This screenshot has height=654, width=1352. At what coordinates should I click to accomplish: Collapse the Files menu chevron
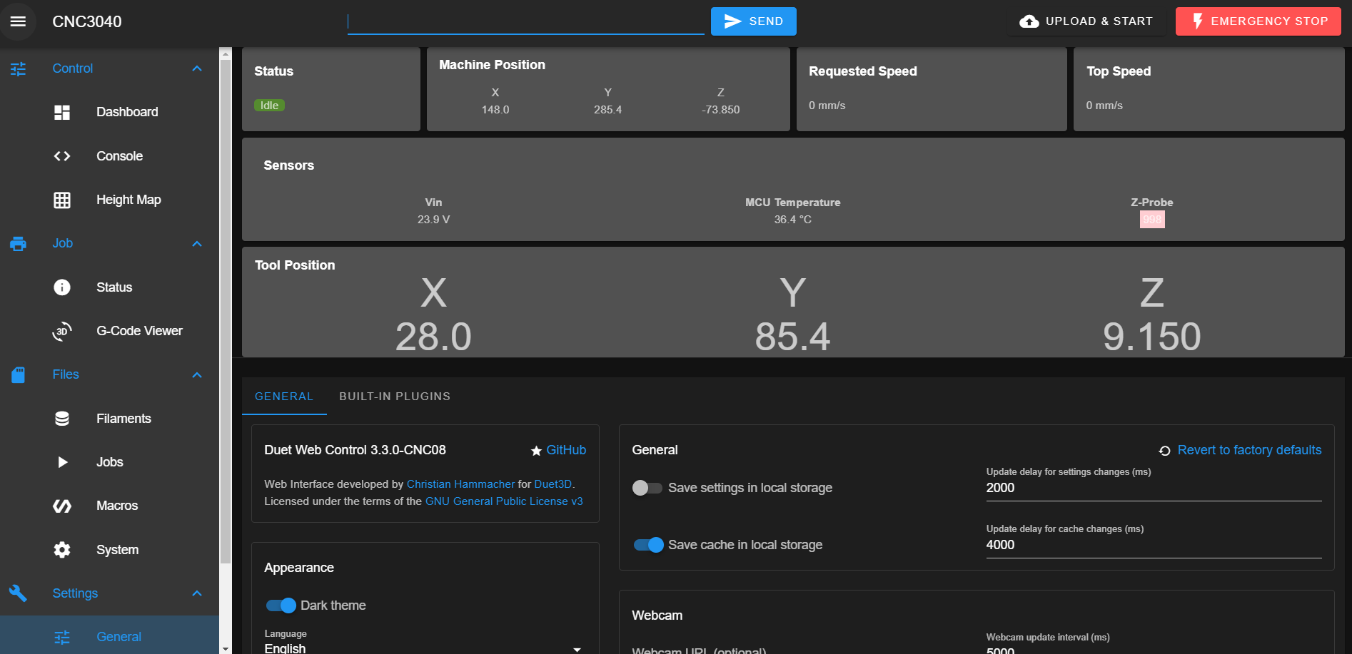[197, 375]
